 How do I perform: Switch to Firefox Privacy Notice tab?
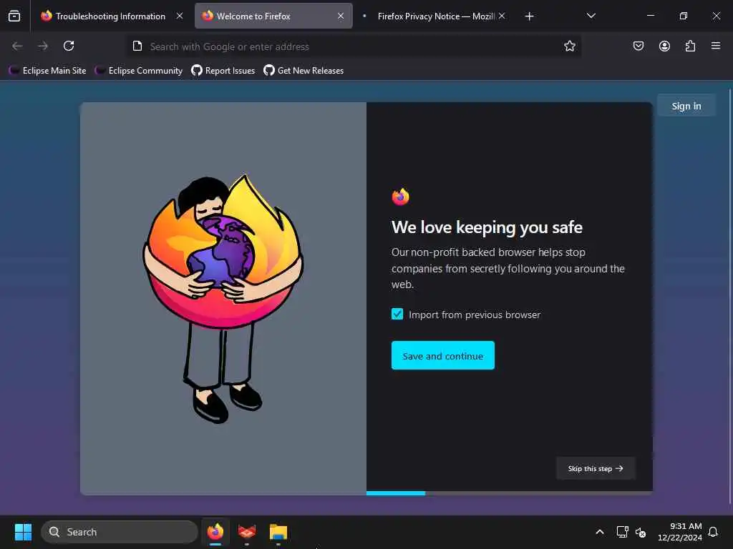tap(436, 16)
